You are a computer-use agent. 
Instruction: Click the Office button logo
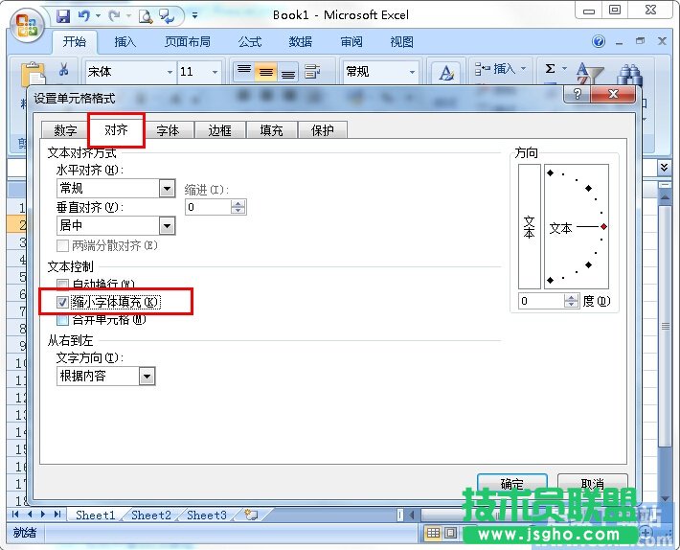(26, 23)
